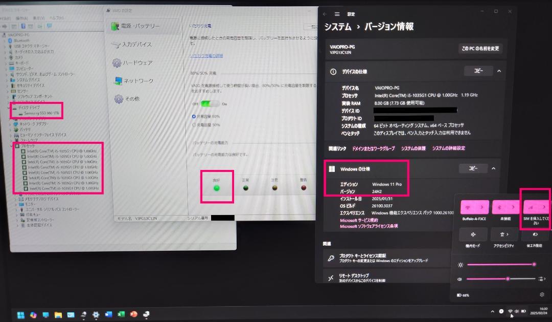Open Bluetooth devices chevron in quick panel

(513, 207)
